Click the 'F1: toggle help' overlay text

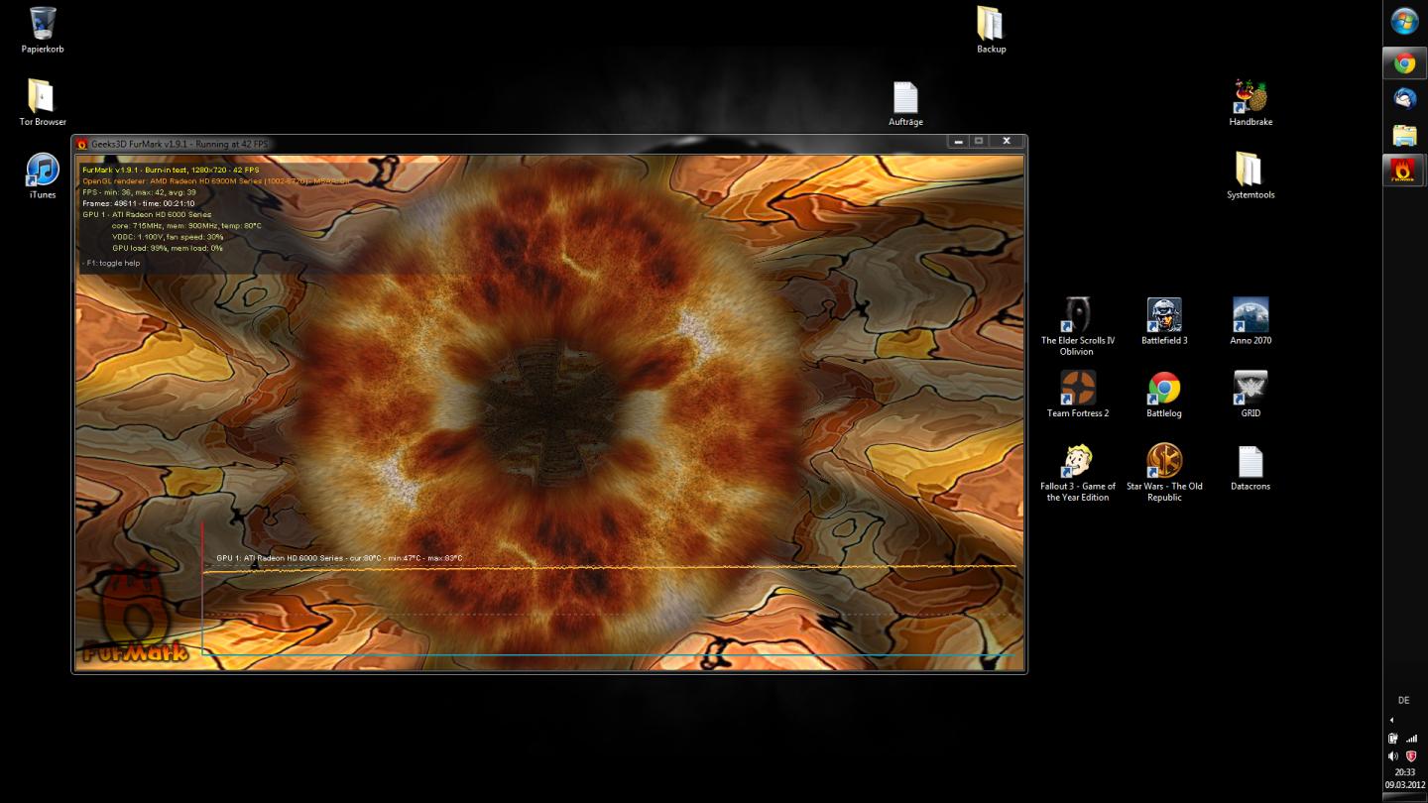111,263
